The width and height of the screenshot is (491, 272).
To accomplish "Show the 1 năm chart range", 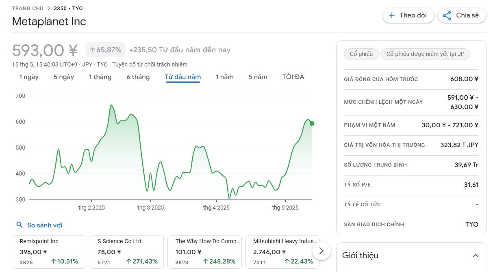I will pyautogui.click(x=224, y=77).
